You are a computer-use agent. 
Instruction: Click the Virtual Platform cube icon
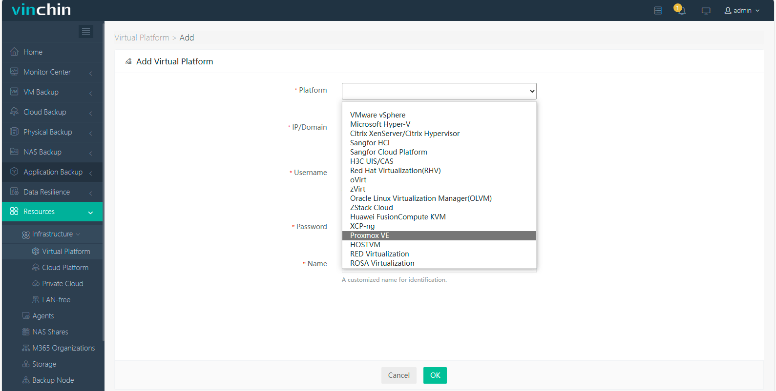point(36,251)
